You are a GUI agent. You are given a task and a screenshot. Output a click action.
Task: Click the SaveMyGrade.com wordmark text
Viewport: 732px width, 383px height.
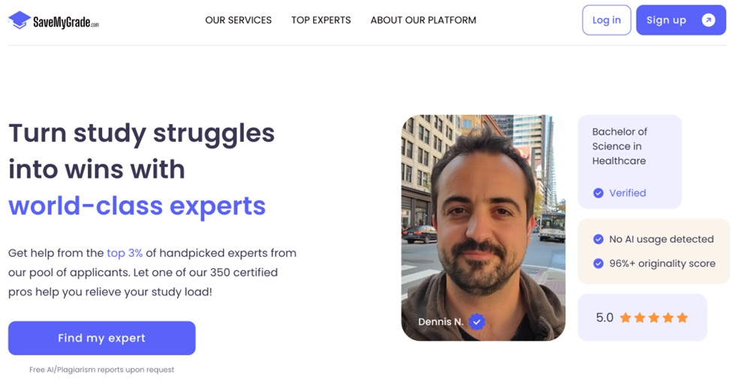[66, 22]
